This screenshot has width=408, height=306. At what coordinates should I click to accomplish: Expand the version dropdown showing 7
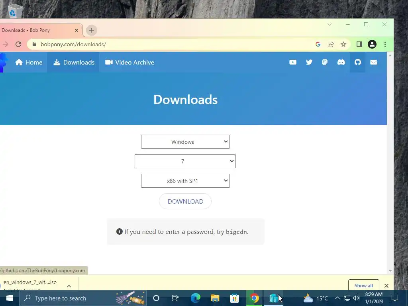click(x=185, y=161)
